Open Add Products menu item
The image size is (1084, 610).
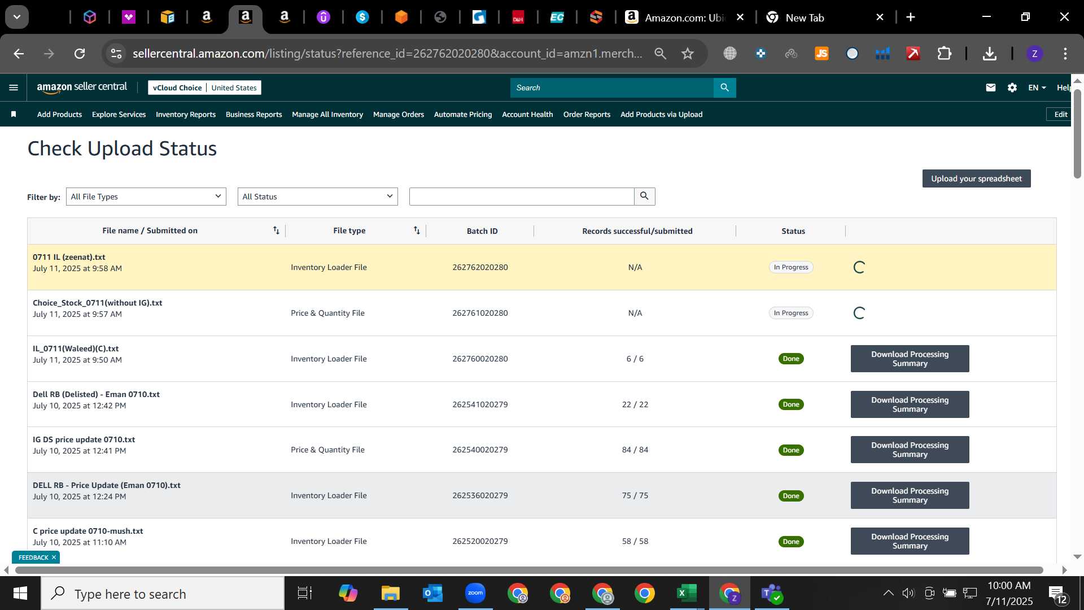[x=59, y=114]
